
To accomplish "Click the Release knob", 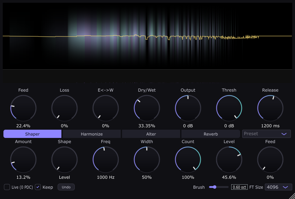I will click(270, 108).
